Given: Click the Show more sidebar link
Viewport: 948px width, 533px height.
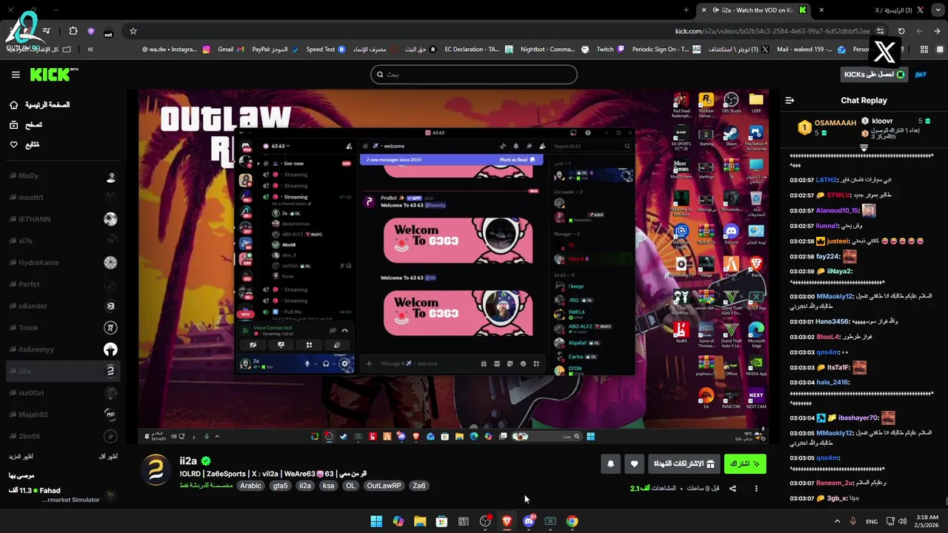Looking at the screenshot, I should pyautogui.click(x=21, y=457).
